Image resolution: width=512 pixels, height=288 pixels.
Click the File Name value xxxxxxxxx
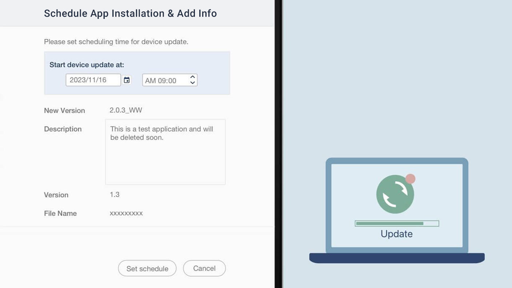[126, 213]
